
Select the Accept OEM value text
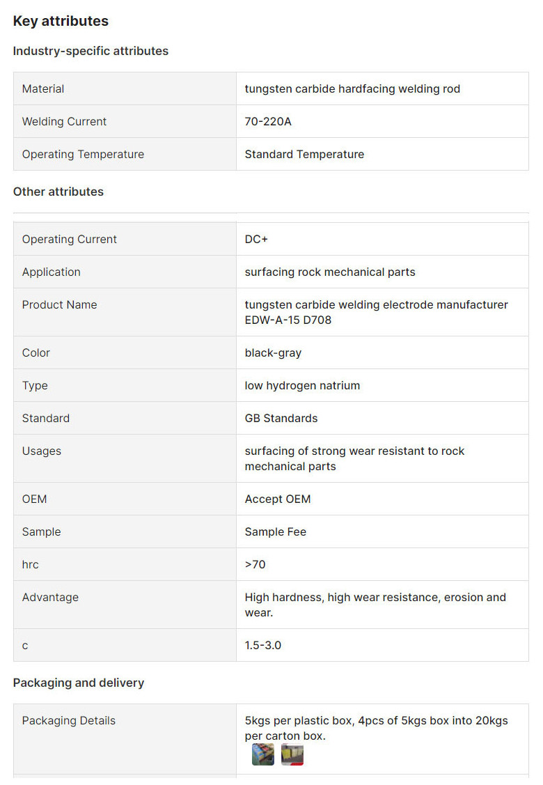[278, 499]
